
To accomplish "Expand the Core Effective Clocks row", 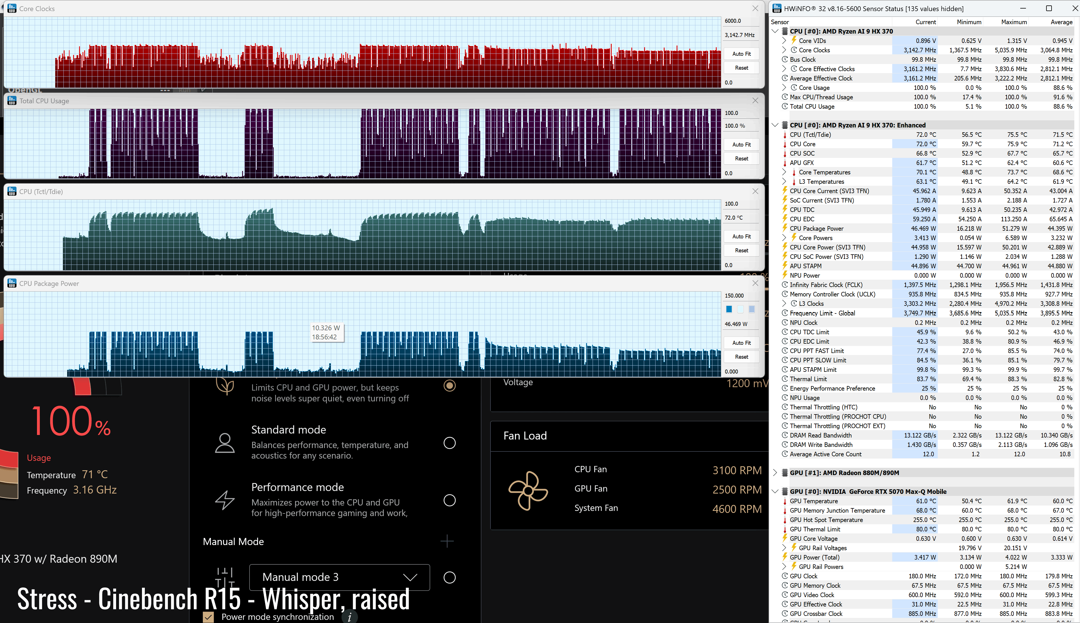I will [x=784, y=69].
